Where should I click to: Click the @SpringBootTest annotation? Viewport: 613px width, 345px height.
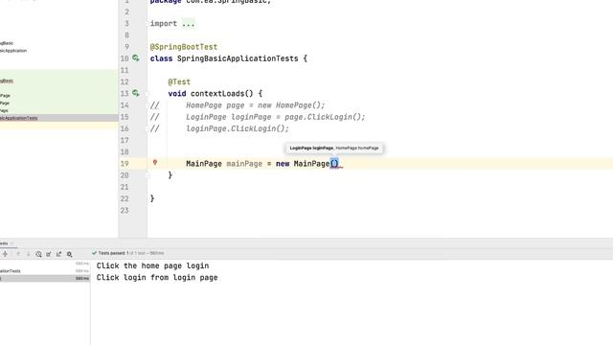click(x=183, y=47)
